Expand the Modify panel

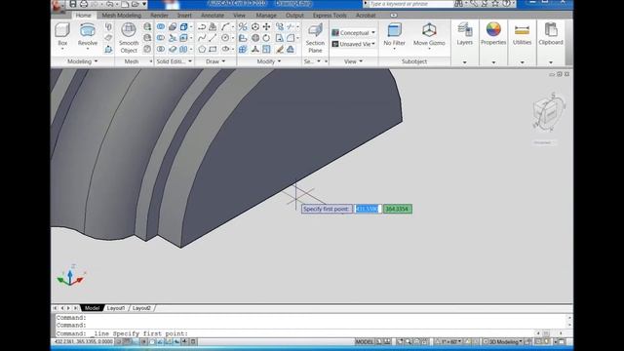269,61
